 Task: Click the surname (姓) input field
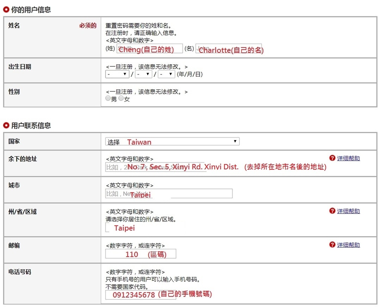pos(149,49)
